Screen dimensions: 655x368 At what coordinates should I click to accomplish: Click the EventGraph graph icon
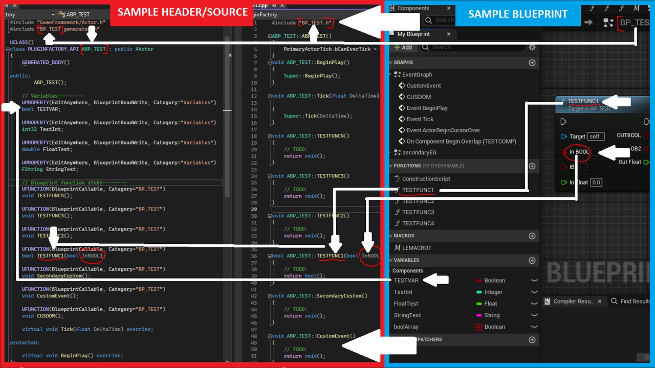coord(398,75)
